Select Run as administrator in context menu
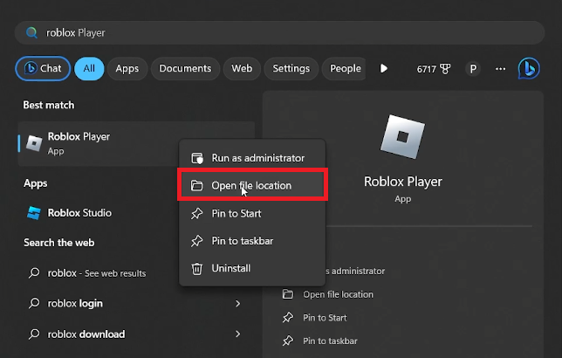 pos(257,158)
